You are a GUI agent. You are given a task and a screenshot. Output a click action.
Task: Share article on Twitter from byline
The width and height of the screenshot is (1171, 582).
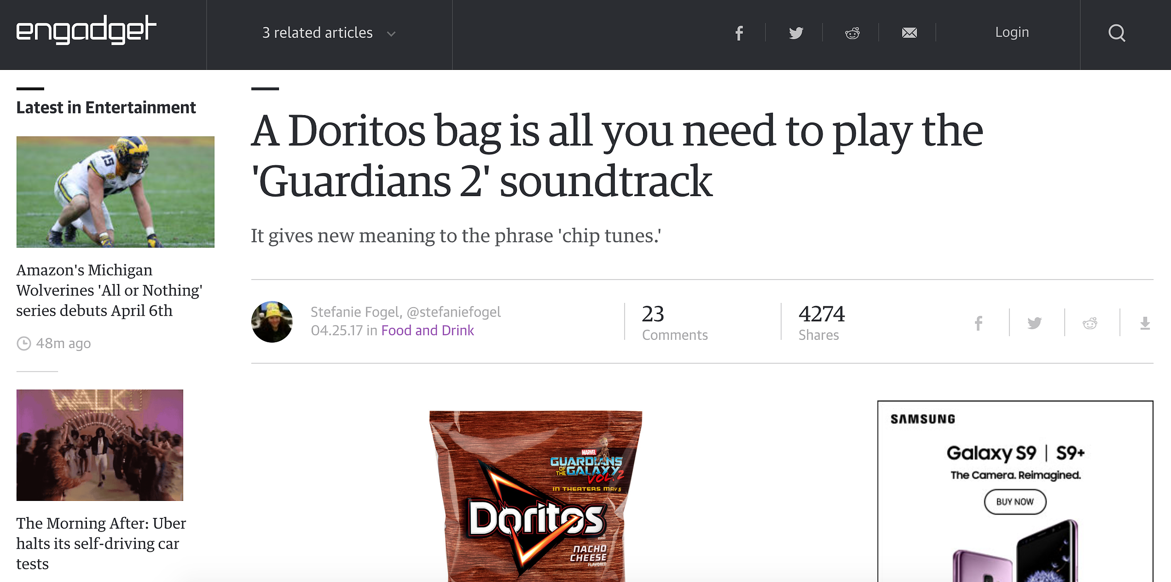[1035, 323]
